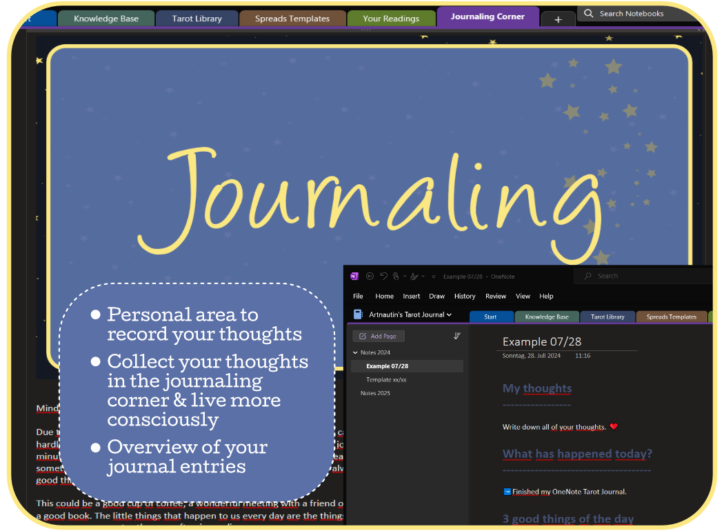Click the notebook icon beside Artnautin's Tarot Journal
The image size is (724, 531).
point(357,313)
